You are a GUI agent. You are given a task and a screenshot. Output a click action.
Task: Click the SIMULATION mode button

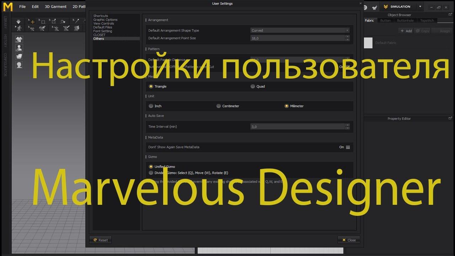pos(397,7)
